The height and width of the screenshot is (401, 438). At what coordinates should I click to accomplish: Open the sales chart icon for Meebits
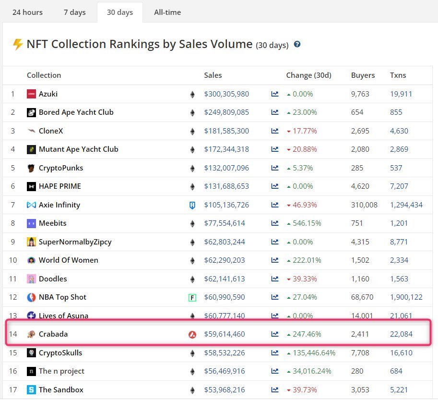(275, 223)
